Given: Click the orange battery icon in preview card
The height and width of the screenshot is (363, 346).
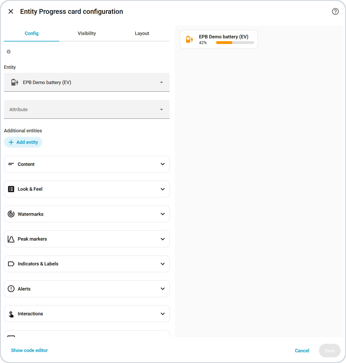Looking at the screenshot, I should click(190, 39).
